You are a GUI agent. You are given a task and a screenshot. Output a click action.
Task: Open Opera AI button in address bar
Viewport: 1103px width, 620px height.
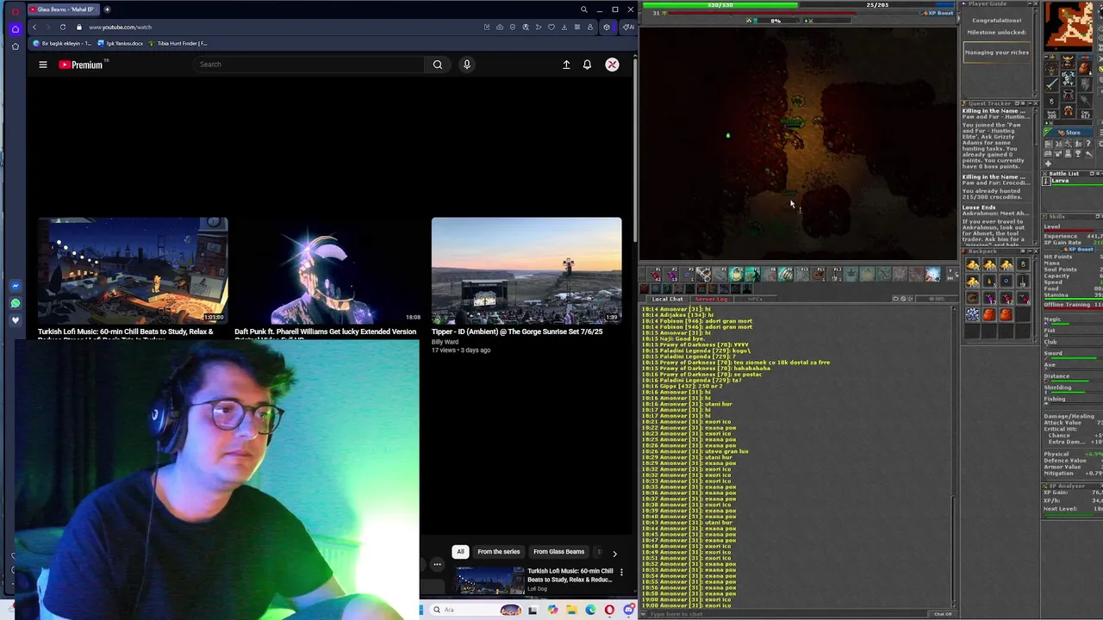(x=629, y=27)
